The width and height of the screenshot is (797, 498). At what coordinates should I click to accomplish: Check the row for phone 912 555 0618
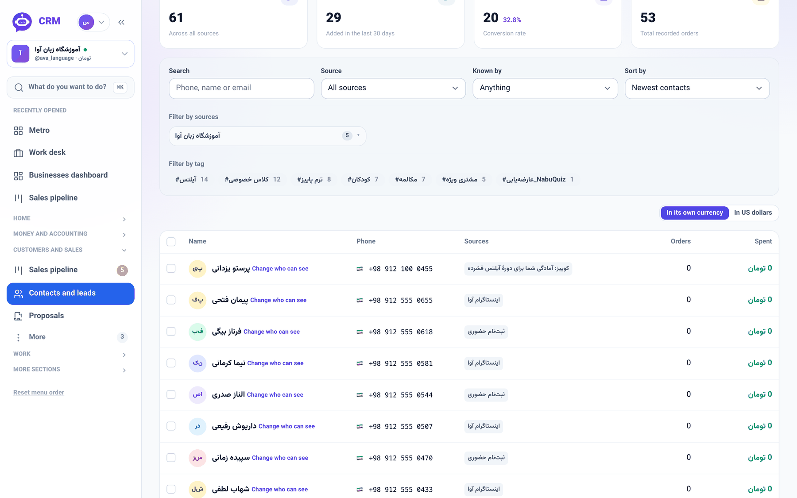coord(171,332)
